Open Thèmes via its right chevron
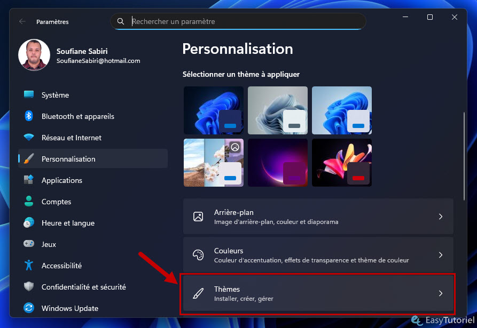 coord(440,293)
